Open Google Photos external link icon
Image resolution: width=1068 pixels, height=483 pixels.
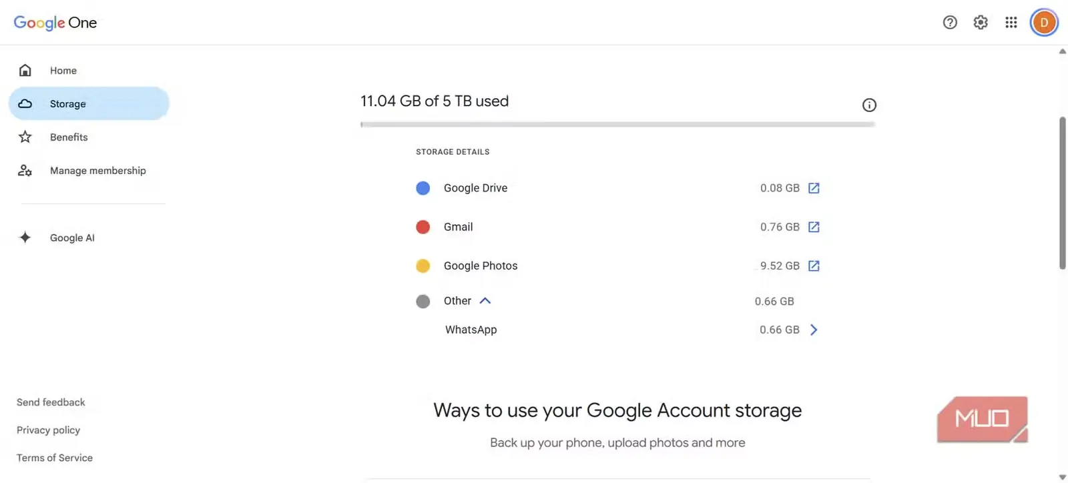click(814, 266)
